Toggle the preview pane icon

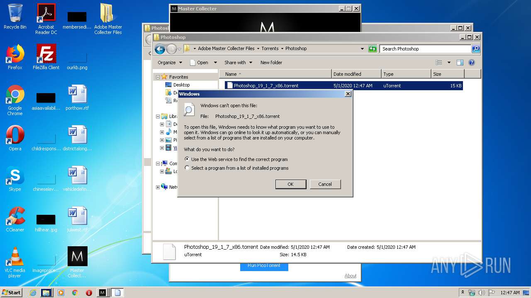[x=460, y=62]
